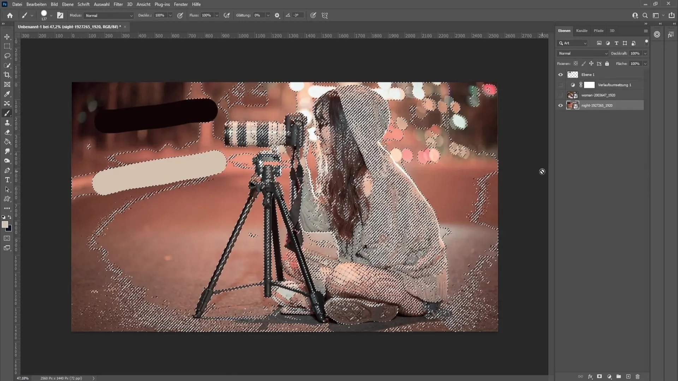
Task: Select the Lasso tool
Action: click(x=7, y=56)
